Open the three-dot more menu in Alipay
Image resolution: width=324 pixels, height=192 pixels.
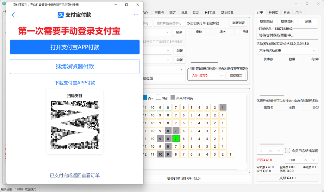(136, 15)
